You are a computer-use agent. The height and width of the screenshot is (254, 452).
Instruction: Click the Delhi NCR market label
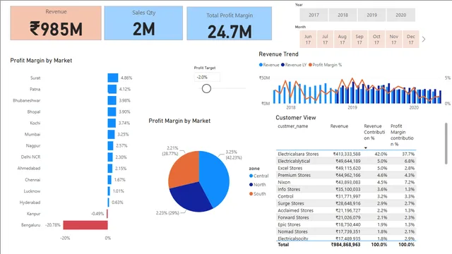coord(30,157)
